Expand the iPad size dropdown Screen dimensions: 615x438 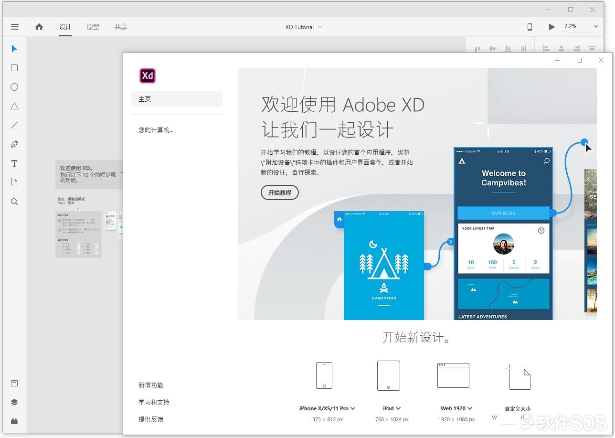click(398, 408)
